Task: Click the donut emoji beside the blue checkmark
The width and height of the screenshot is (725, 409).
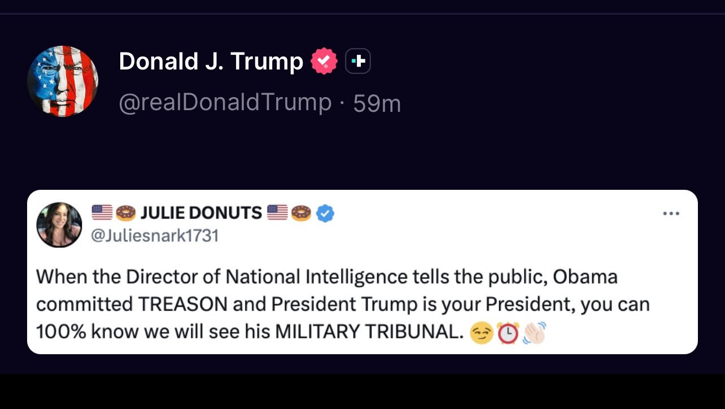Action: coord(301,213)
